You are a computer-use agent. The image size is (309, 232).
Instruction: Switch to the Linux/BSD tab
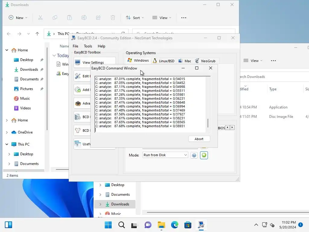coord(164,61)
